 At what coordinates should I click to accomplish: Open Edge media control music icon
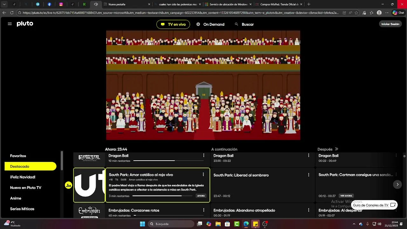(364, 13)
